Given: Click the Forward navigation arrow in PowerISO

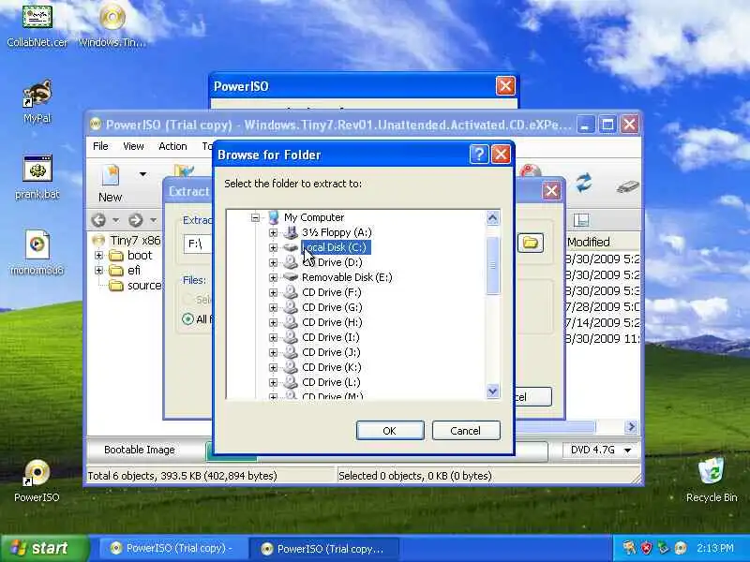Looking at the screenshot, I should tap(136, 220).
